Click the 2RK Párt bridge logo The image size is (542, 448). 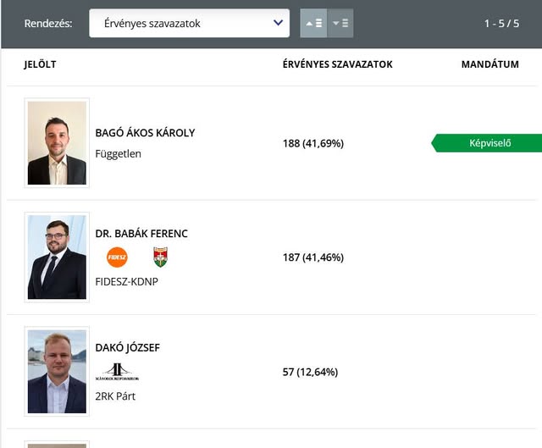pyautogui.click(x=117, y=371)
